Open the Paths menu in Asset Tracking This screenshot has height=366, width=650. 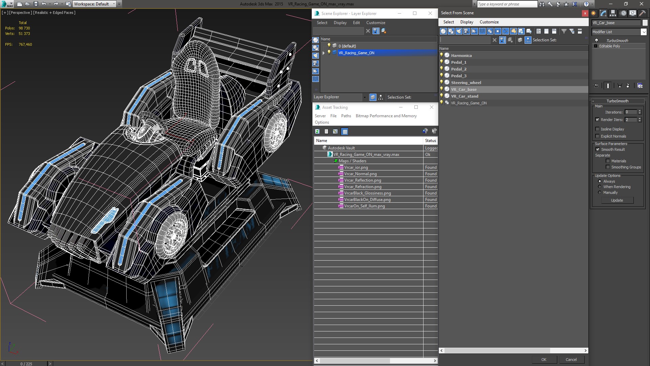point(346,116)
